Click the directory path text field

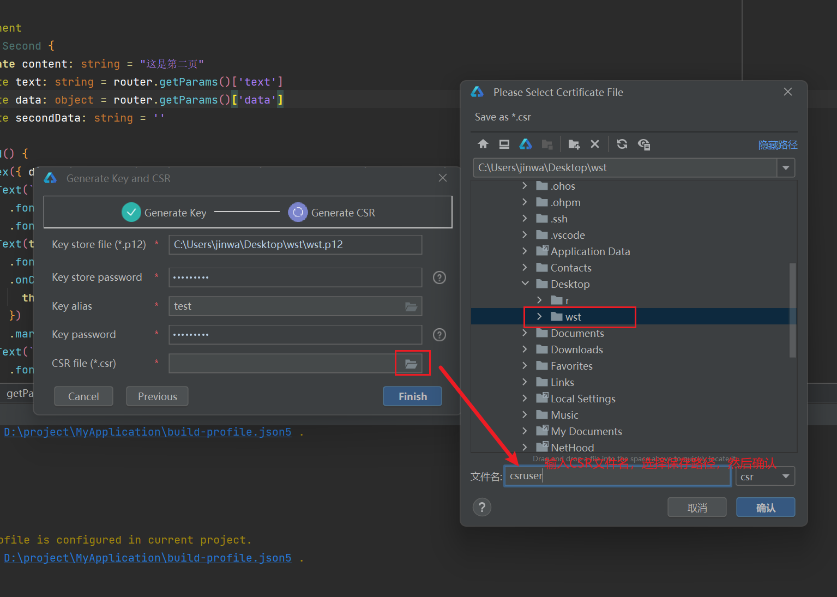[x=625, y=168]
